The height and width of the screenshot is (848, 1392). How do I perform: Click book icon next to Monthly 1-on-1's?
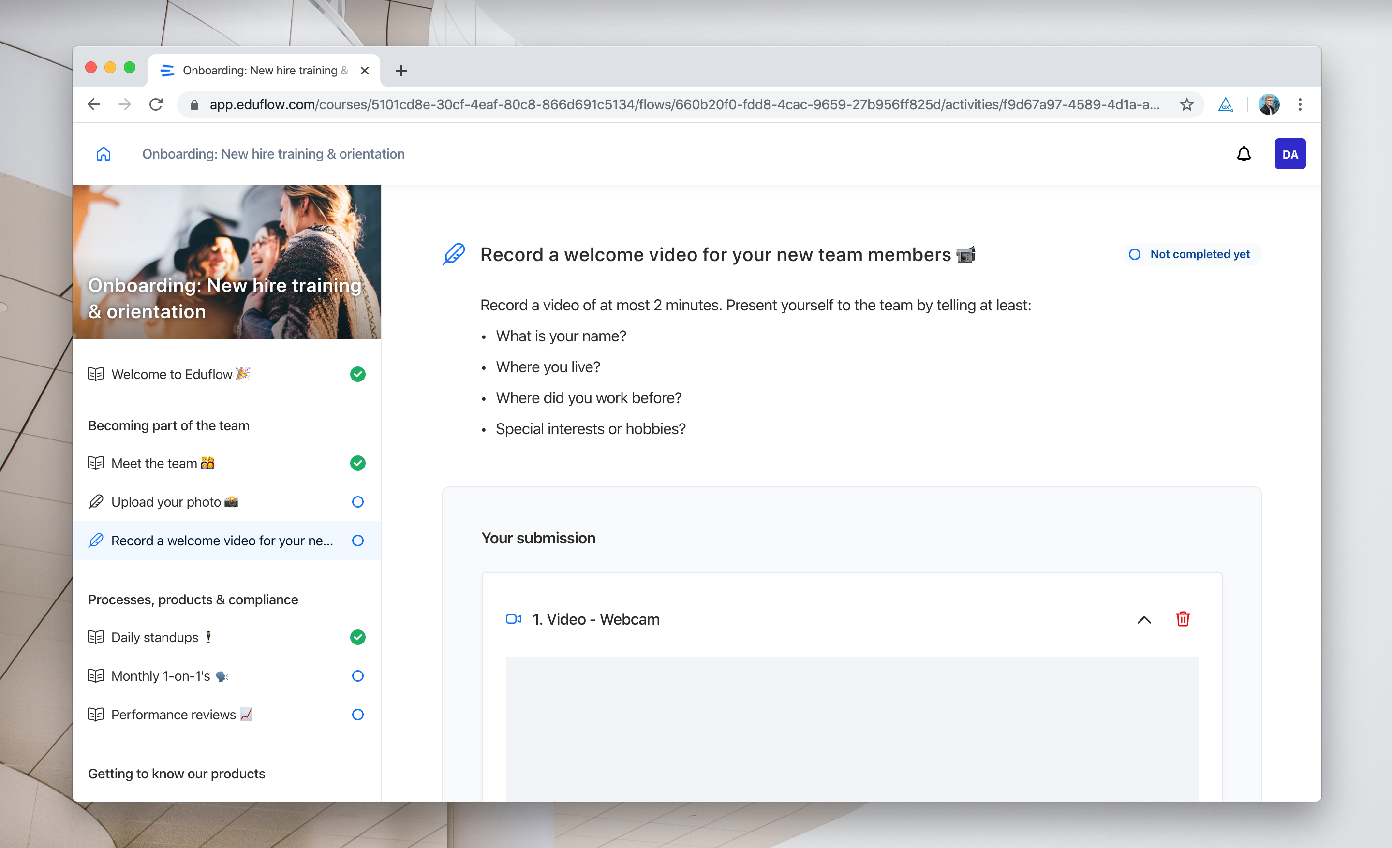pyautogui.click(x=96, y=676)
